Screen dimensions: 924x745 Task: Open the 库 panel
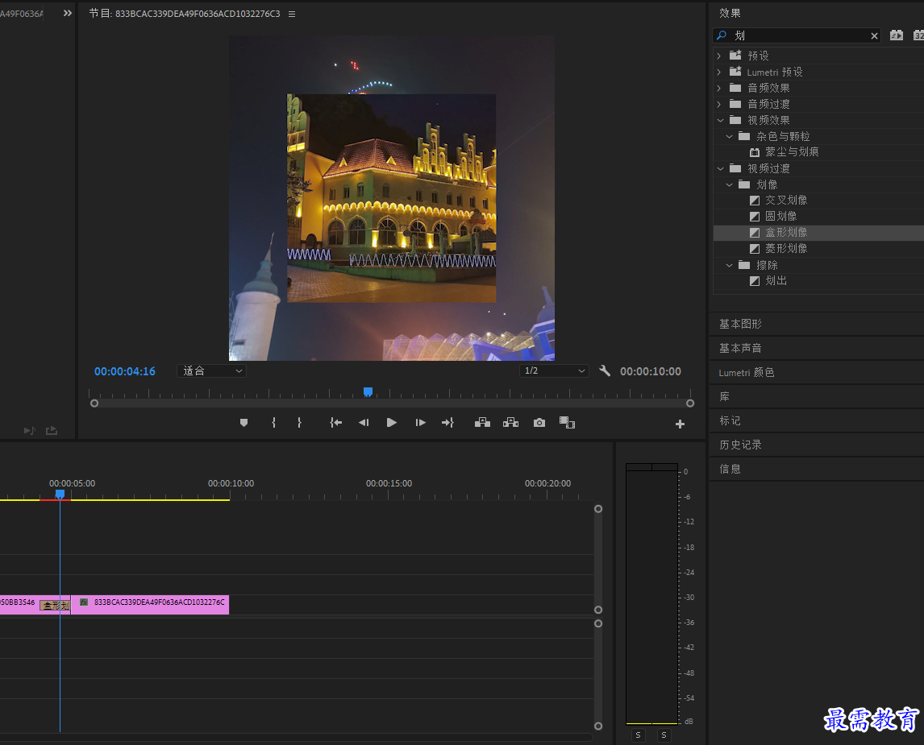pos(725,396)
